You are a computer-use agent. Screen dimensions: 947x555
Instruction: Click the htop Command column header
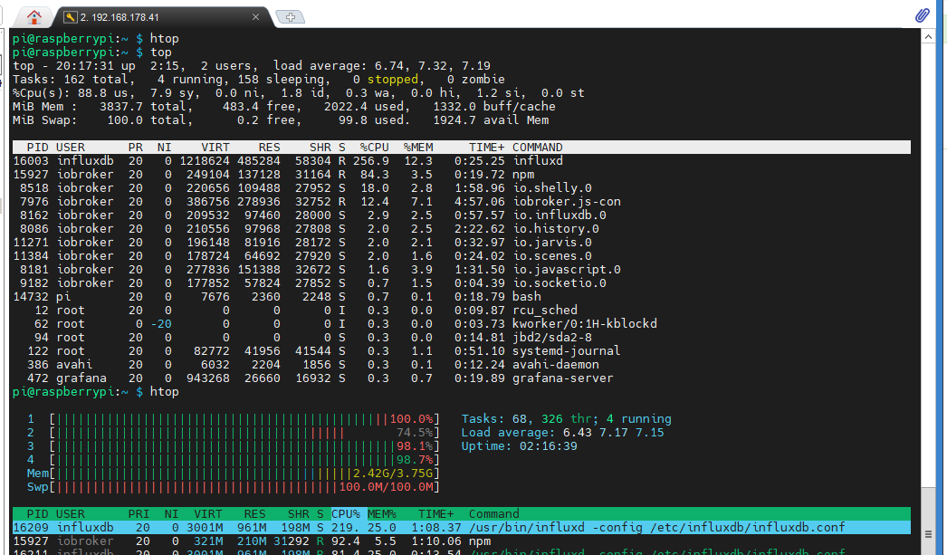pyautogui.click(x=493, y=513)
